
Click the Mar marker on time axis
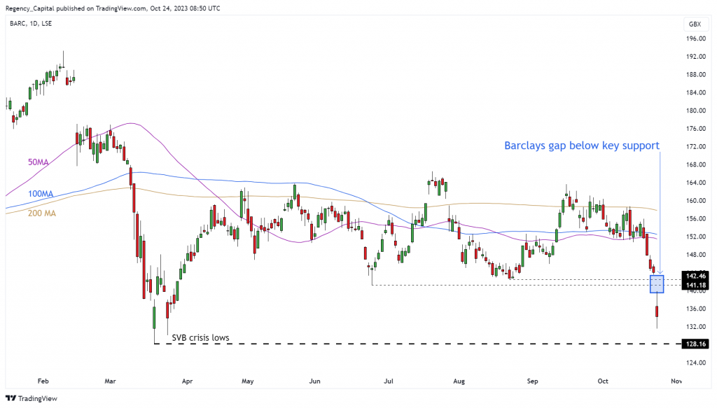111,383
